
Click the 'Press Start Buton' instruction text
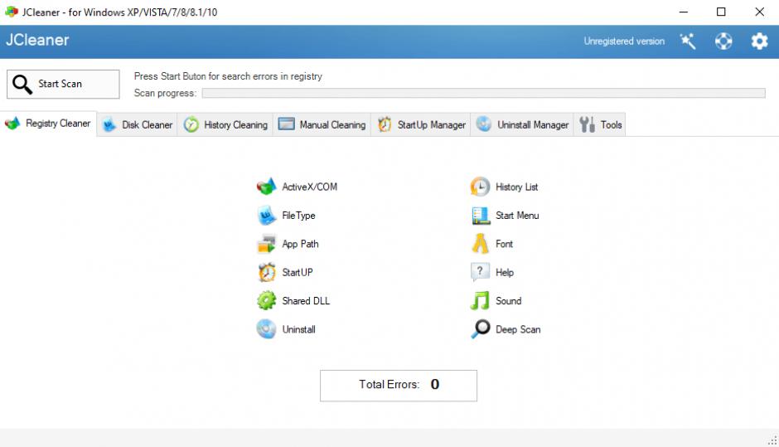pyautogui.click(x=228, y=76)
